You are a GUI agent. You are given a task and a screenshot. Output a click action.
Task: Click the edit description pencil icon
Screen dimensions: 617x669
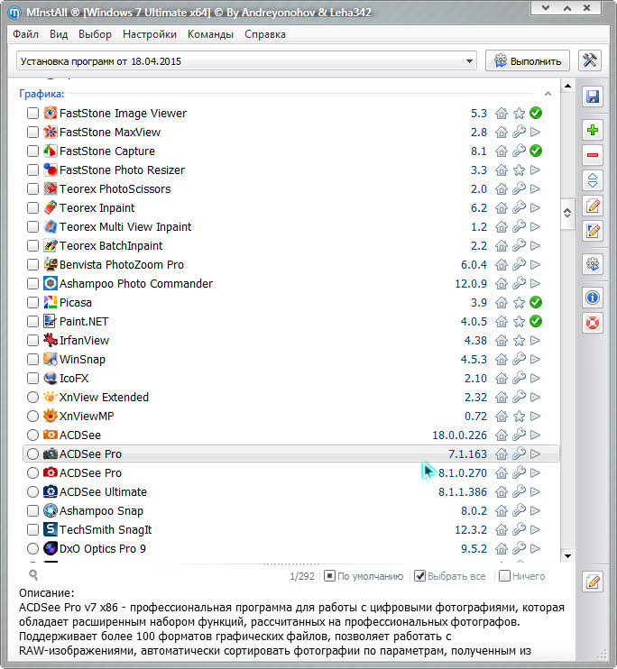[593, 582]
